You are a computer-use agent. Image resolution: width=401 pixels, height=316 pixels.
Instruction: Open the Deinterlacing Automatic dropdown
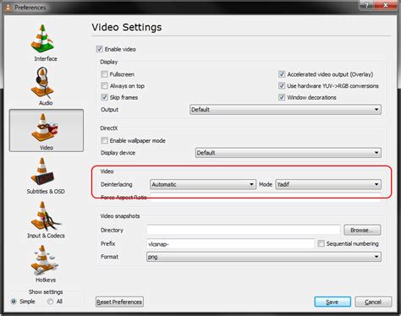tap(203, 184)
